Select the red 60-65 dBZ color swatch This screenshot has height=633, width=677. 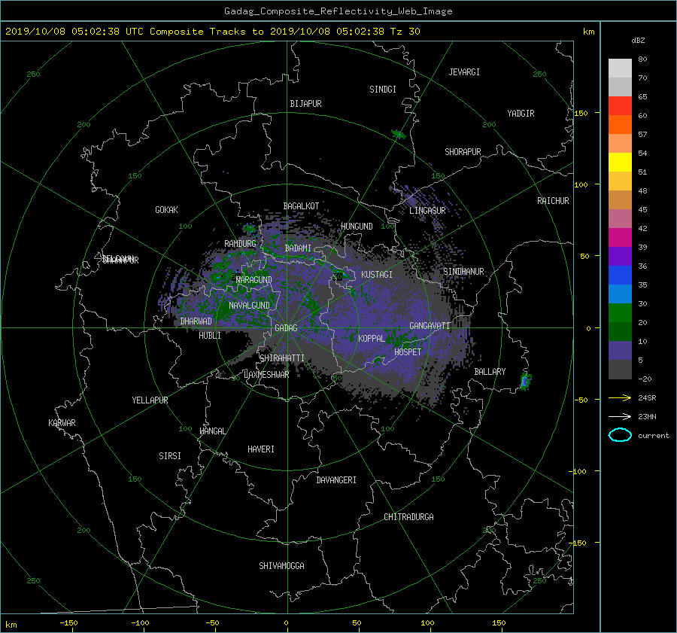tap(620, 106)
